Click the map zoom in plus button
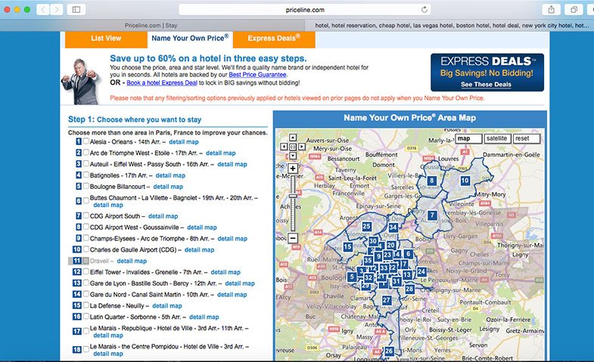594x362 pixels. [293, 168]
